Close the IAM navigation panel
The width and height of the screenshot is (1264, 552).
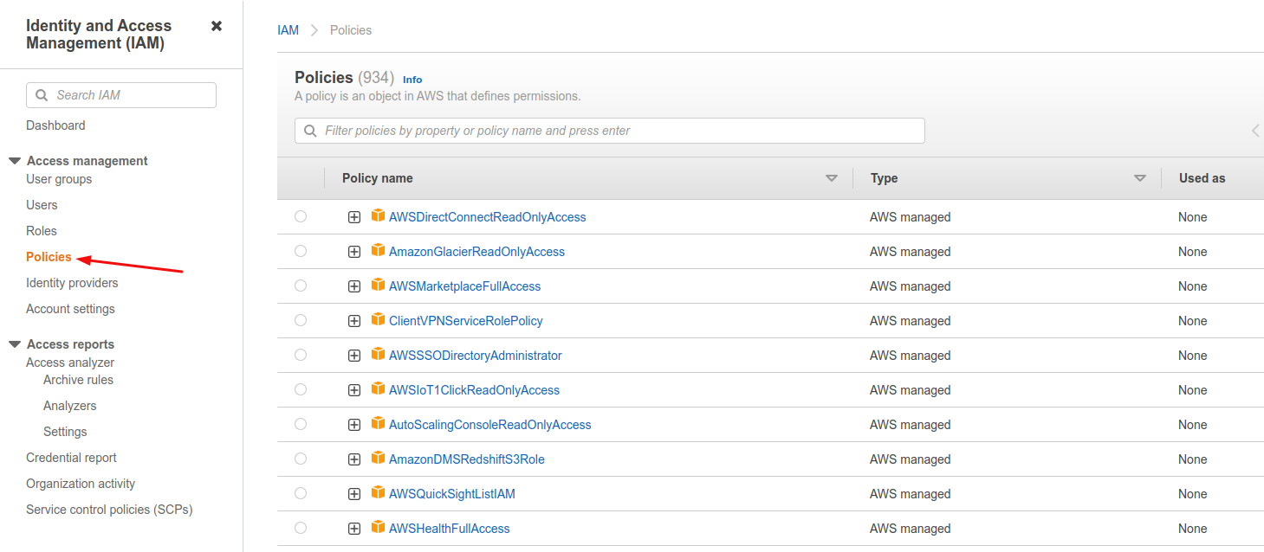click(217, 26)
